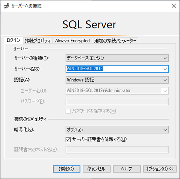Image resolution: width=180 pixels, height=179 pixels.
Task: Open the 追加の接続パラメーター tab
Action: click(x=115, y=40)
